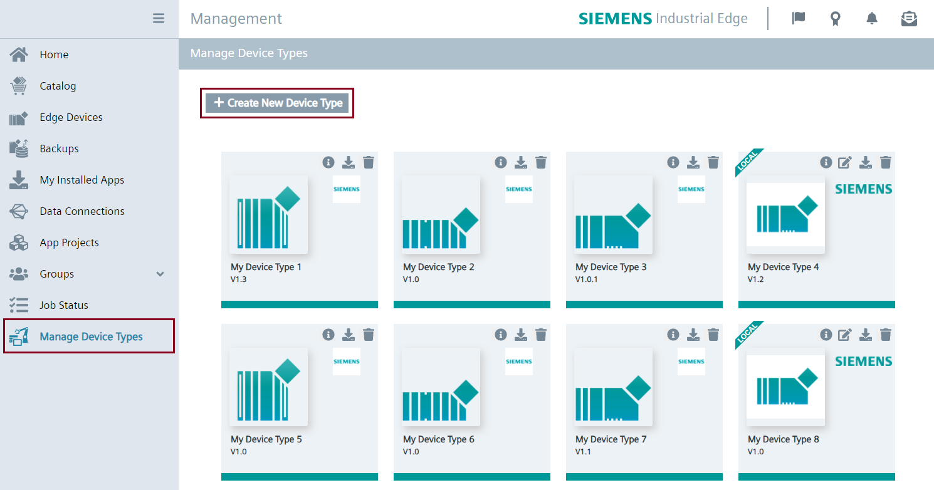Expand the Groups chevron in sidebar

[x=160, y=274]
